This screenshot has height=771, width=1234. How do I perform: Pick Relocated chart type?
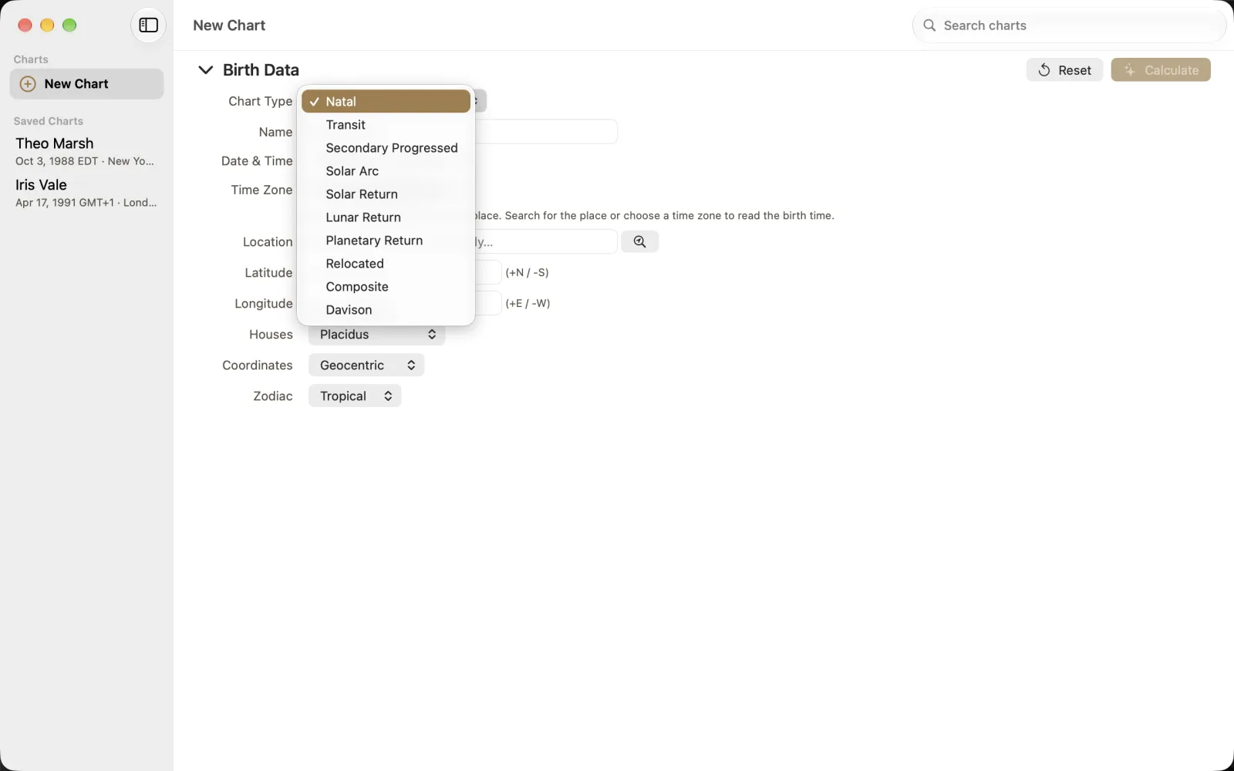386,264
